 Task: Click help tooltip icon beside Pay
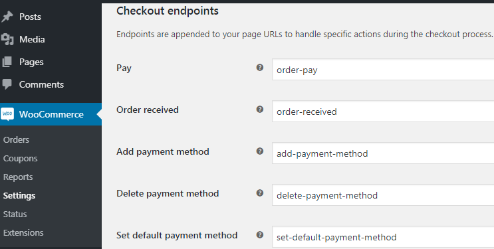tap(259, 67)
